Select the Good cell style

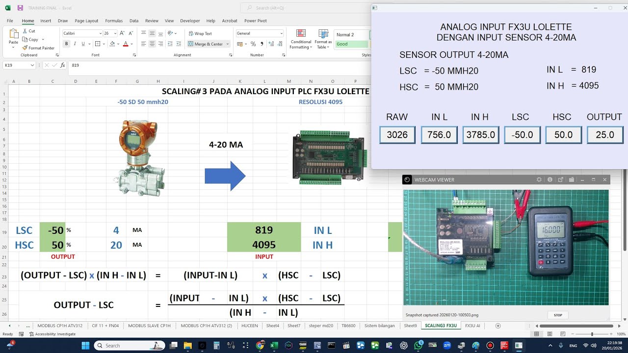352,44
